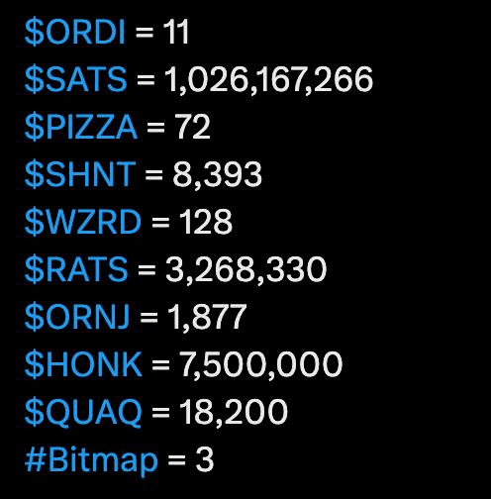The height and width of the screenshot is (499, 491).
Task: Click the $ORNJ cashtag
Action: [77, 317]
